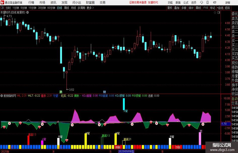This screenshot has height=153, width=238.
Task: Click the 3.52 low price label
Action: (72, 90)
